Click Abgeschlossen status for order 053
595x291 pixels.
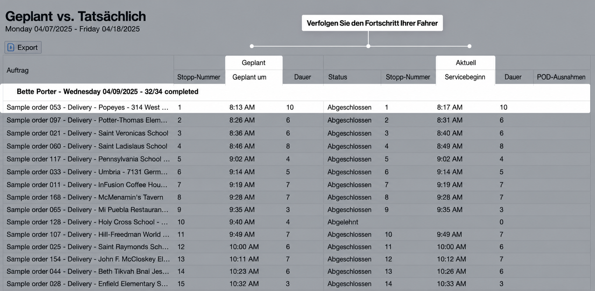350,107
